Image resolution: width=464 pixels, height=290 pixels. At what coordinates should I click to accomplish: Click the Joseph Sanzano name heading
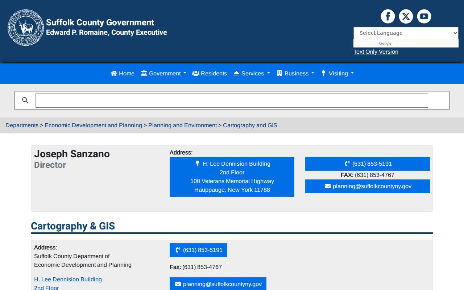coord(72,154)
